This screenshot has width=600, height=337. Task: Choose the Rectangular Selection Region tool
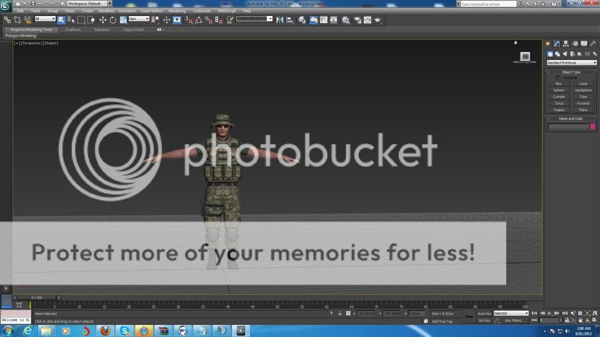(81, 20)
